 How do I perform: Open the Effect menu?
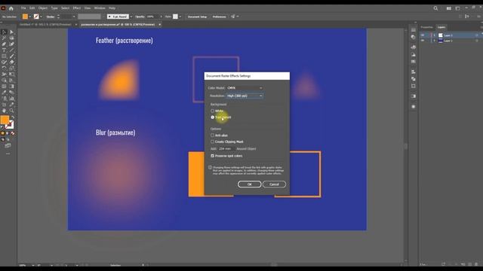[x=77, y=8]
